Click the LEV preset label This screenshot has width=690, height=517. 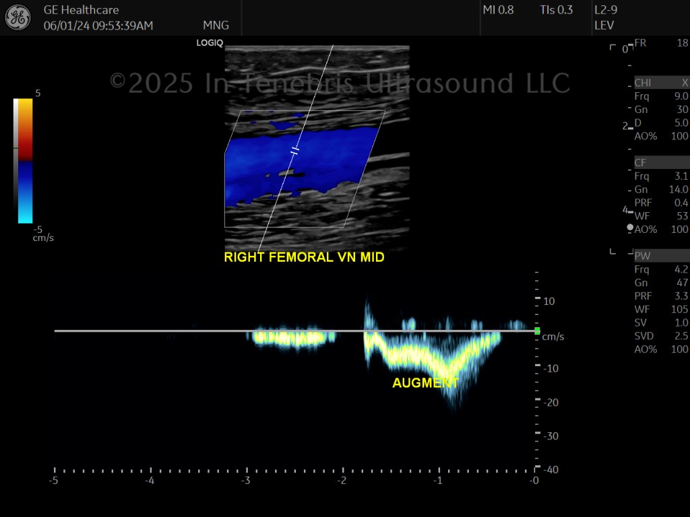(604, 26)
